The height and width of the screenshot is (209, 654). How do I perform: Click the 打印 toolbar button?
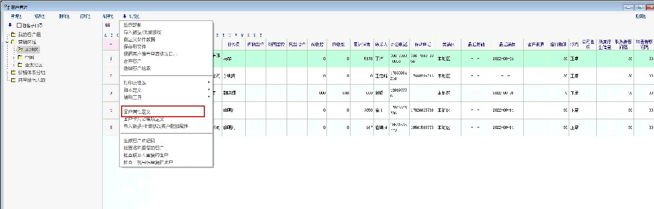click(85, 16)
